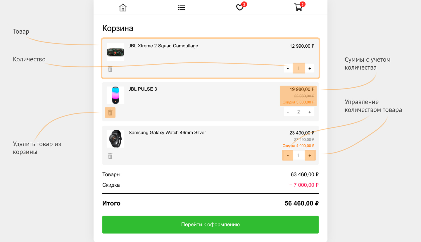Screen dimensions: 421x242
Task: Delete JBL Xtreme 2 with trash icon
Action: point(110,69)
